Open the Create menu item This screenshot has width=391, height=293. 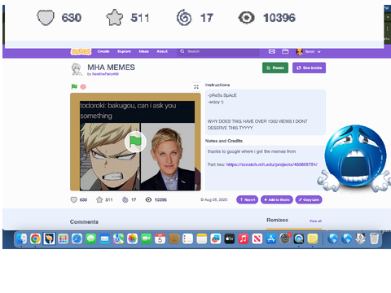(103, 51)
